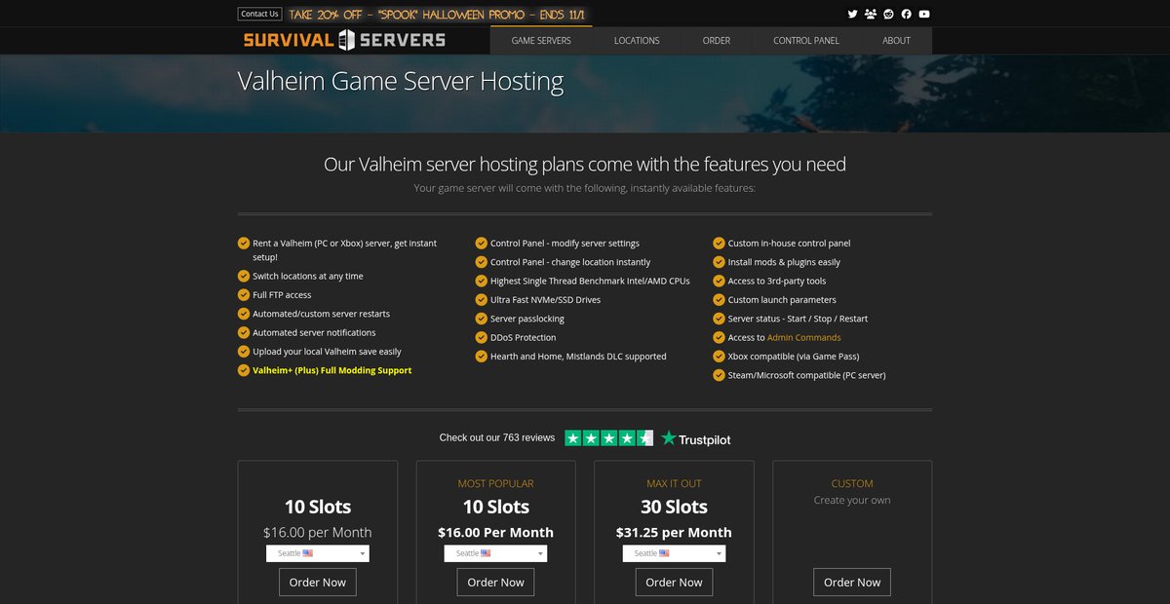1170x604 pixels.
Task: Click the 'Check out our 763 reviews' text
Action: tap(497, 438)
